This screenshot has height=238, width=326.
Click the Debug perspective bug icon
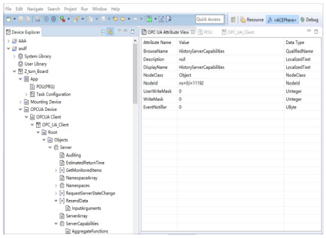(x=303, y=20)
